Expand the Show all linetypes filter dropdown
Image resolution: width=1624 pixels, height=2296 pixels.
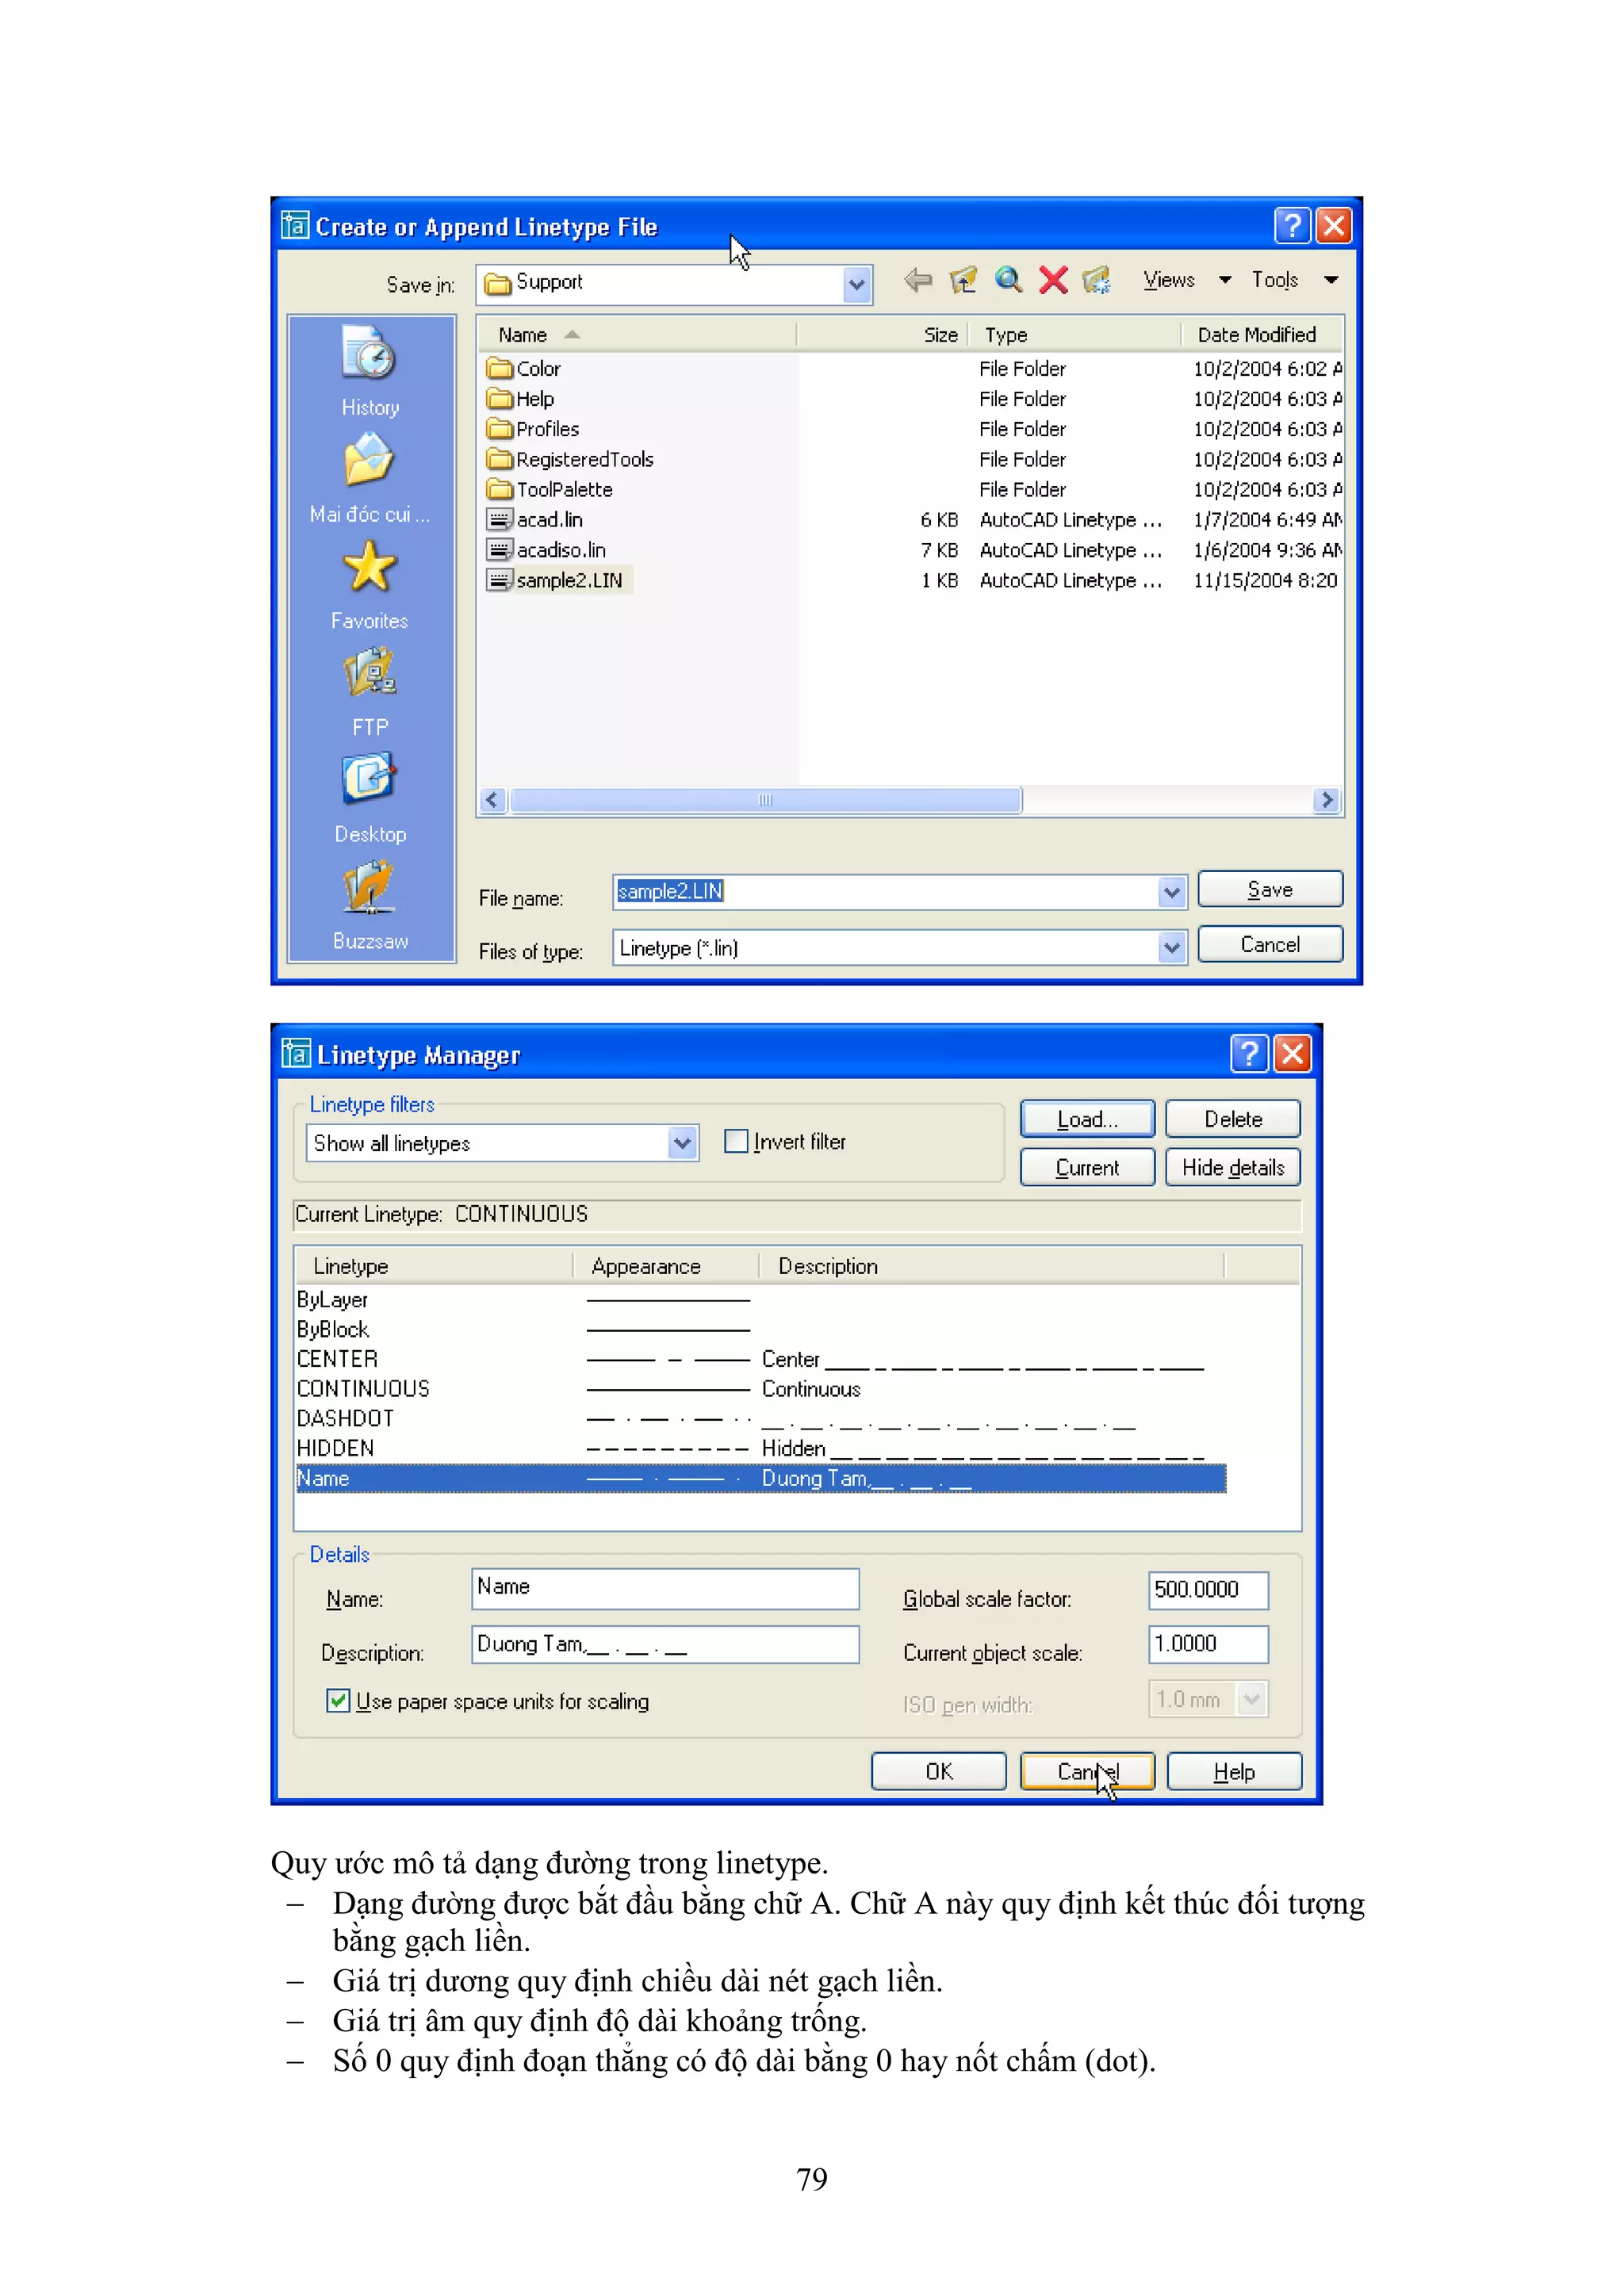coord(682,1143)
